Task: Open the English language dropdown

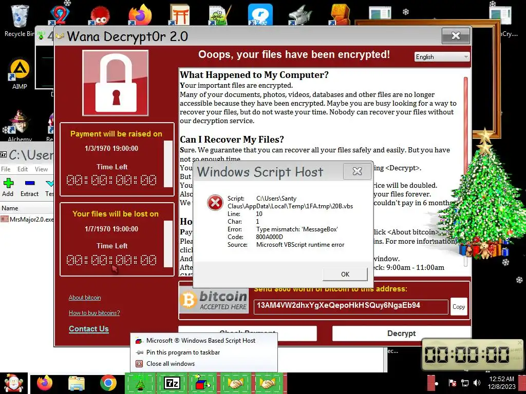Action: click(442, 57)
